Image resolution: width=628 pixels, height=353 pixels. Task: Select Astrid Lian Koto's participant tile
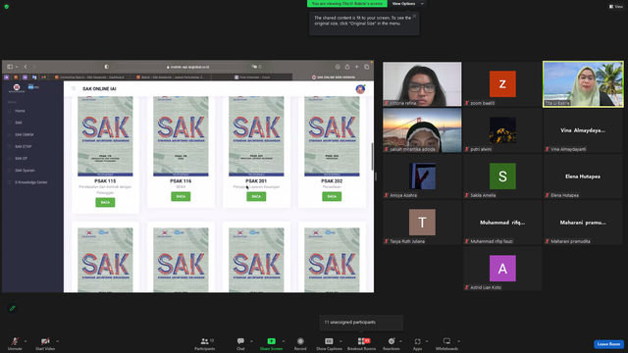click(502, 269)
